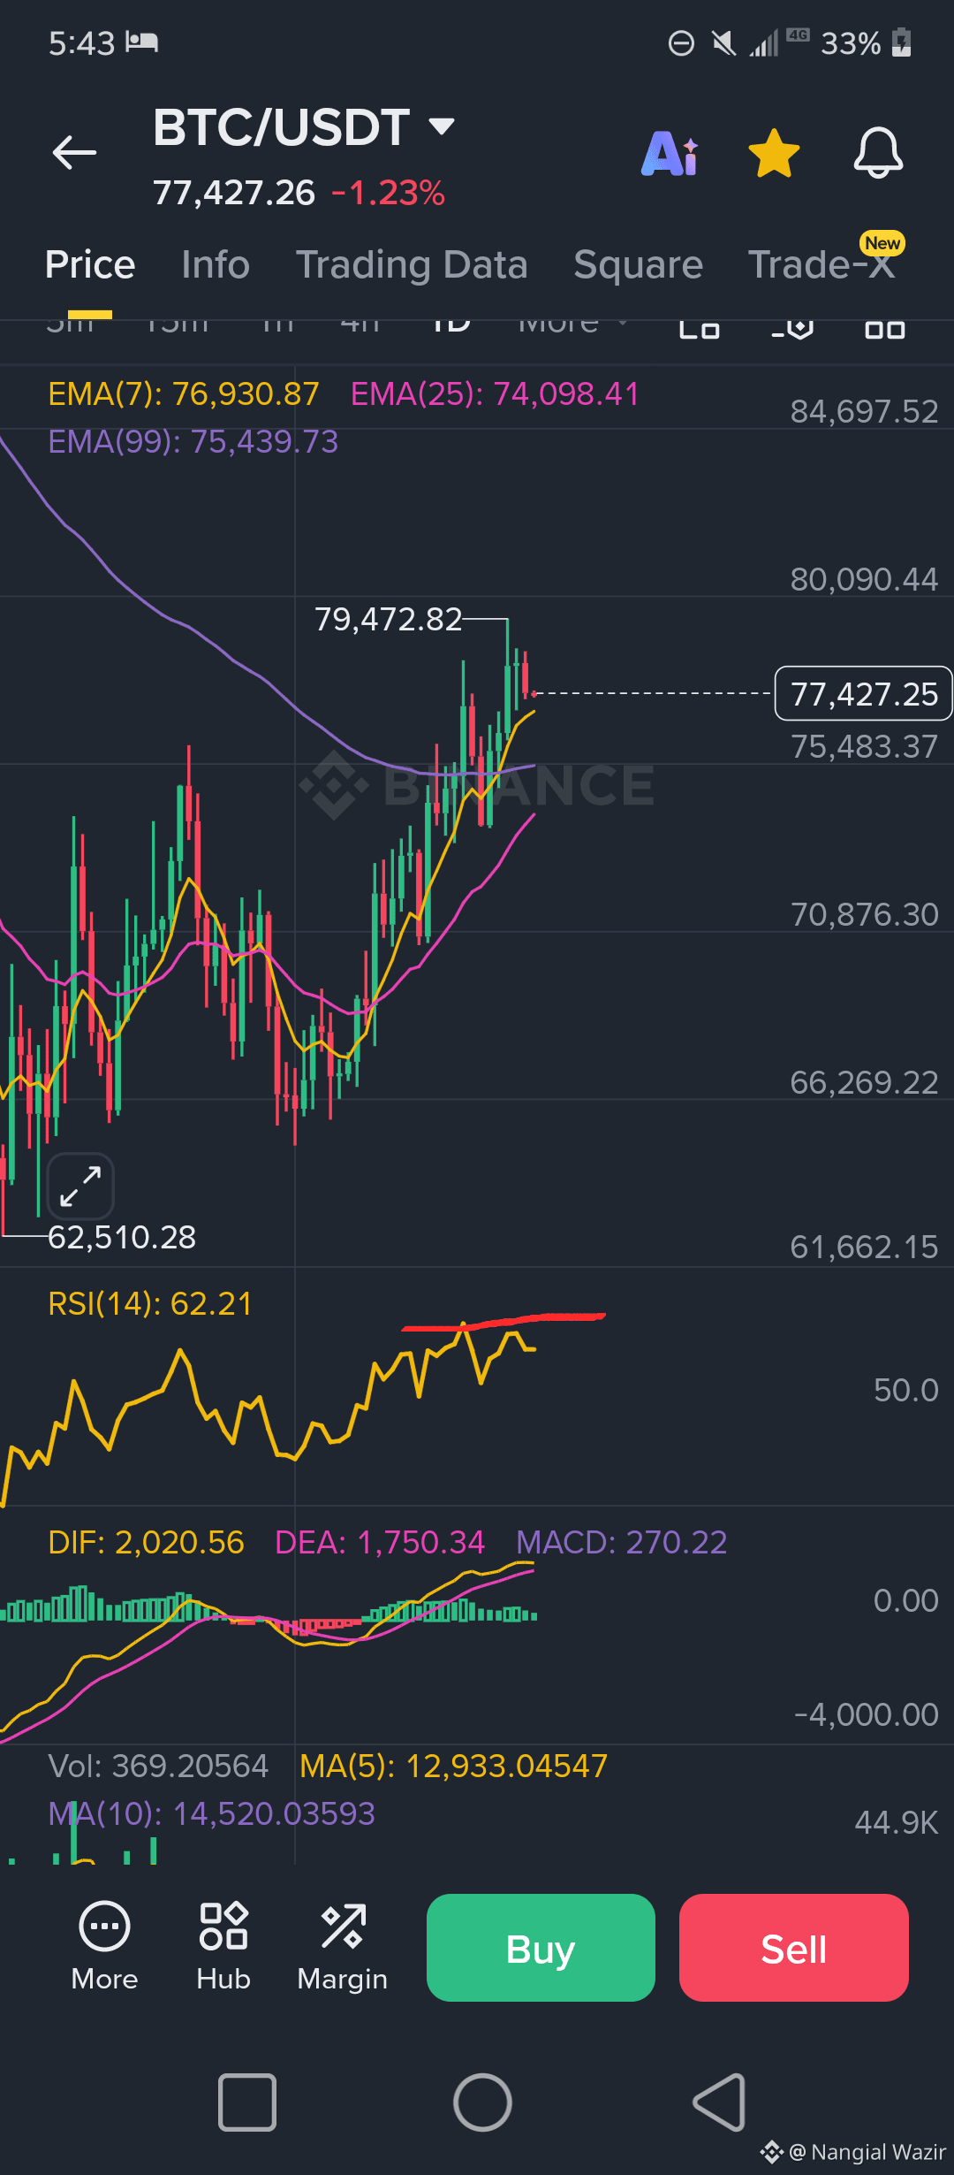954x2175 pixels.
Task: Select the Price tab
Action: [x=90, y=264]
